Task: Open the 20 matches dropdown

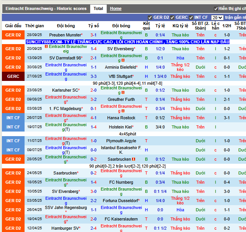Action: [217, 18]
